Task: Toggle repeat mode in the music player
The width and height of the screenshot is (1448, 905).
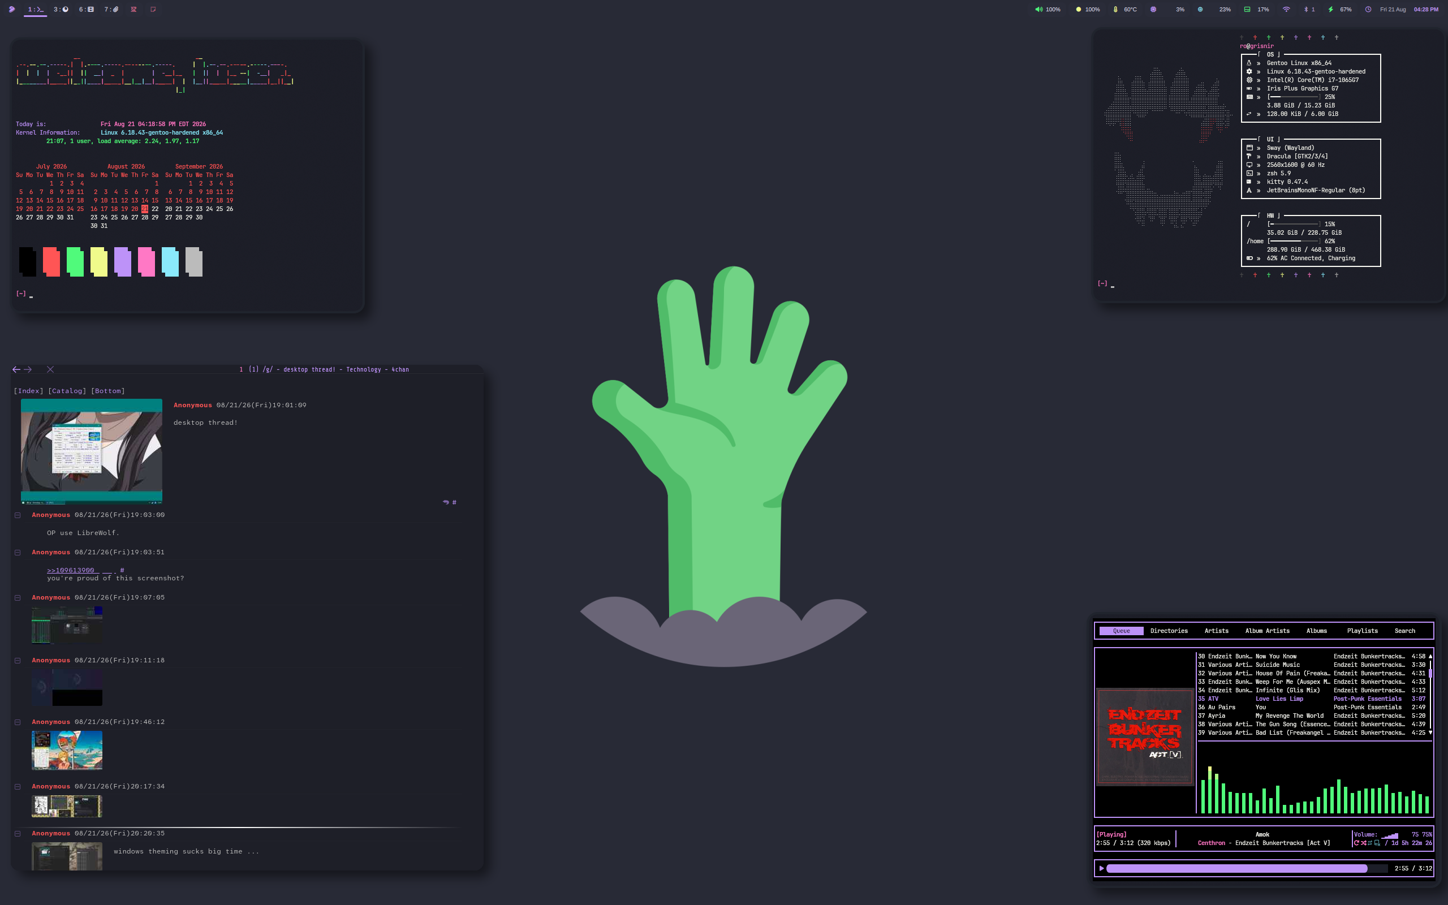Action: [1356, 843]
